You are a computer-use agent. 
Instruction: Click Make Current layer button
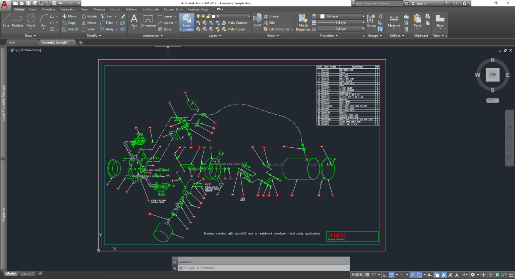pyautogui.click(x=234, y=23)
